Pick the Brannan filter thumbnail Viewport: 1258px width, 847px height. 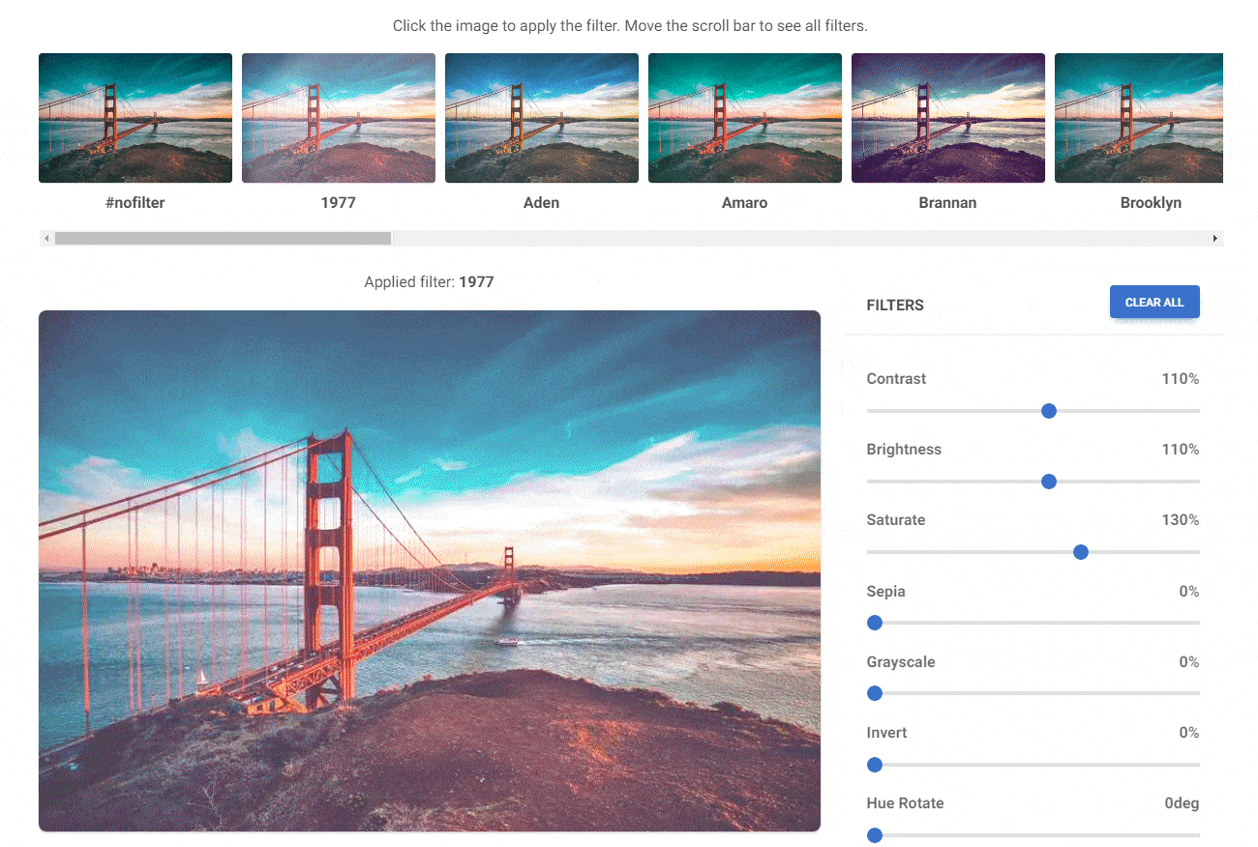pyautogui.click(x=948, y=118)
